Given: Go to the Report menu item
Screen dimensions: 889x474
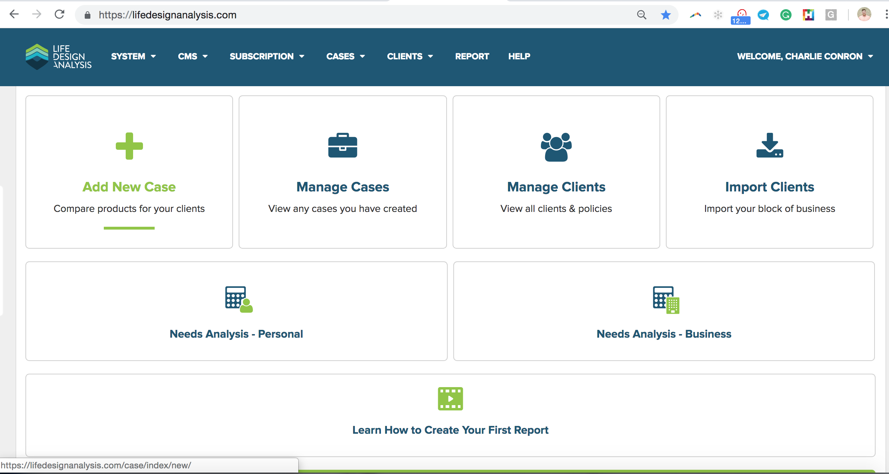Looking at the screenshot, I should [472, 57].
